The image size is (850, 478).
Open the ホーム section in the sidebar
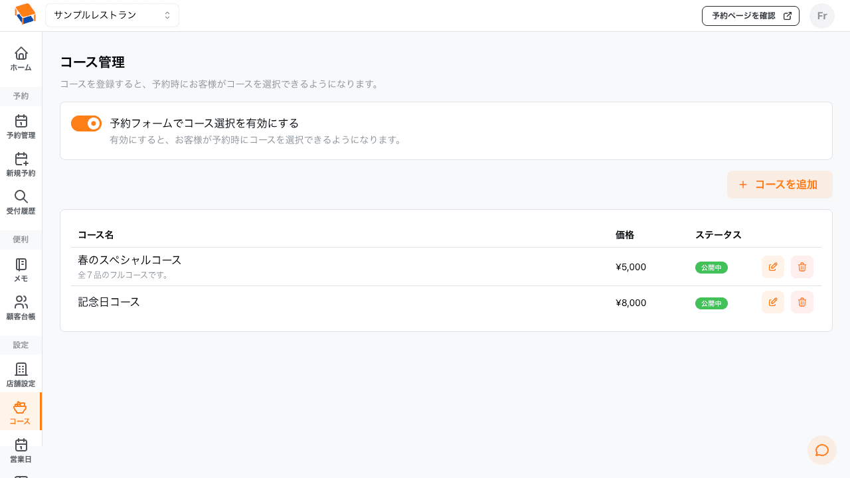pos(21,58)
